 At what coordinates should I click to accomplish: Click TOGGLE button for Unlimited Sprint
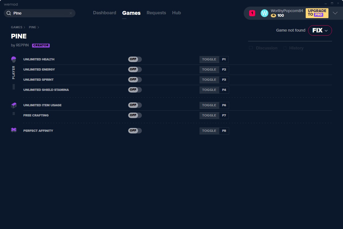click(209, 80)
